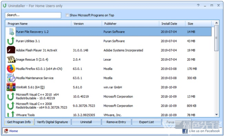The width and height of the screenshot is (225, 137).
Task: Click the Puran File Recovery program icon
Action: (11, 32)
